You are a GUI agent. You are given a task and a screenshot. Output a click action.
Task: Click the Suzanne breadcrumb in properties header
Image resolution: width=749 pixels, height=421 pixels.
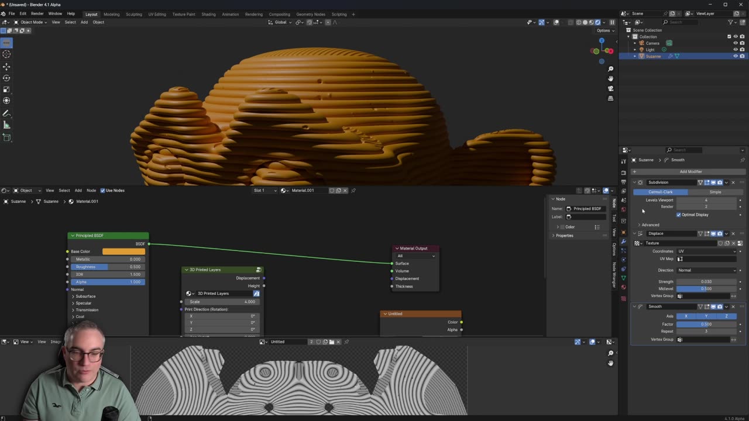[x=646, y=160]
